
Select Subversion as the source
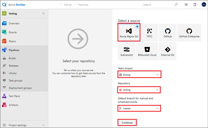(x=127, y=51)
